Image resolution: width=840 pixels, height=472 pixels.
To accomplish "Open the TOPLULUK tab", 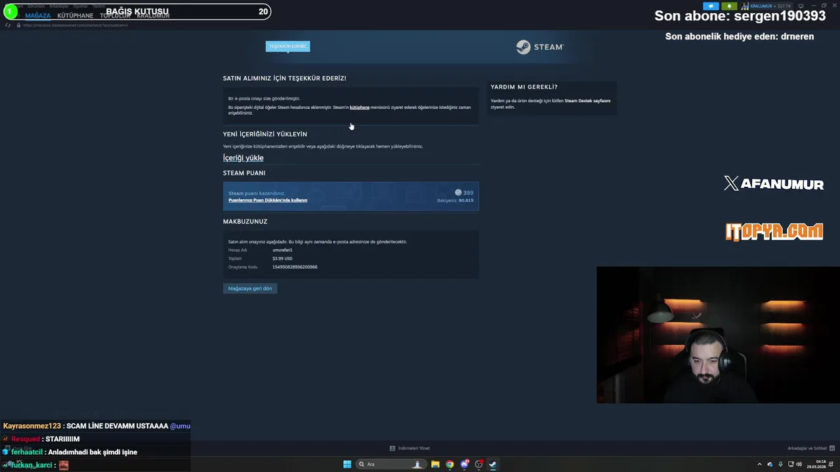I will (x=115, y=16).
